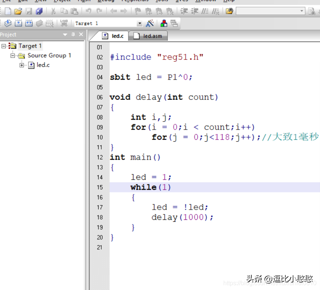Click the for(j = 0;j<118;j++) loop line
Viewport: 320px width, 290px height.
tap(206, 137)
